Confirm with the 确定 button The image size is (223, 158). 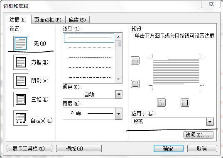click(x=168, y=148)
